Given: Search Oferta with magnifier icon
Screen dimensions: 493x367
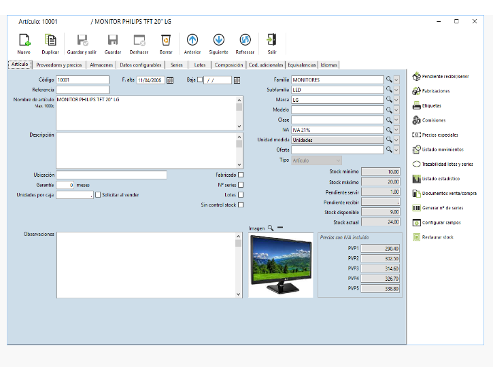Looking at the screenshot, I should (x=389, y=150).
